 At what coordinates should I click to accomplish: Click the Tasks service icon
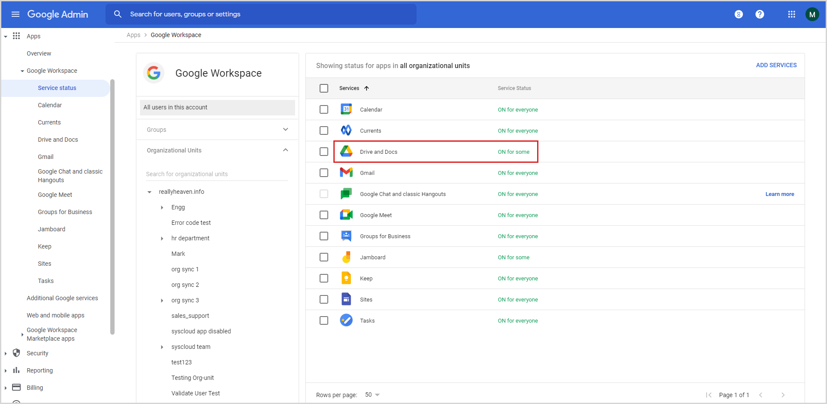pos(346,320)
